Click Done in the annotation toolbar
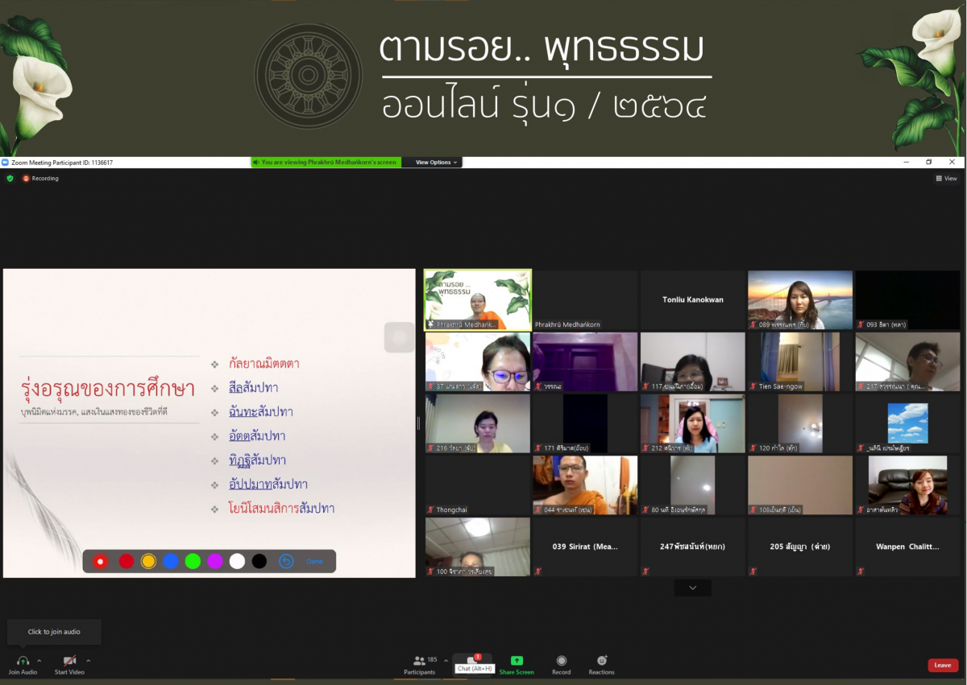The image size is (967, 685). pos(314,561)
